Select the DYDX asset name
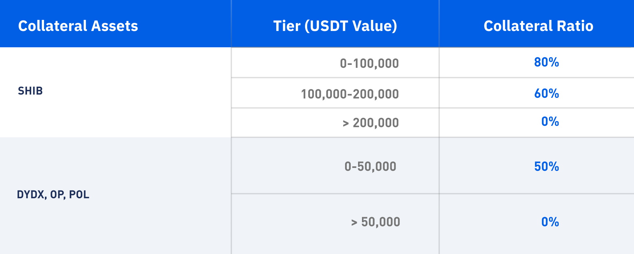This screenshot has height=254, width=634. point(31,195)
